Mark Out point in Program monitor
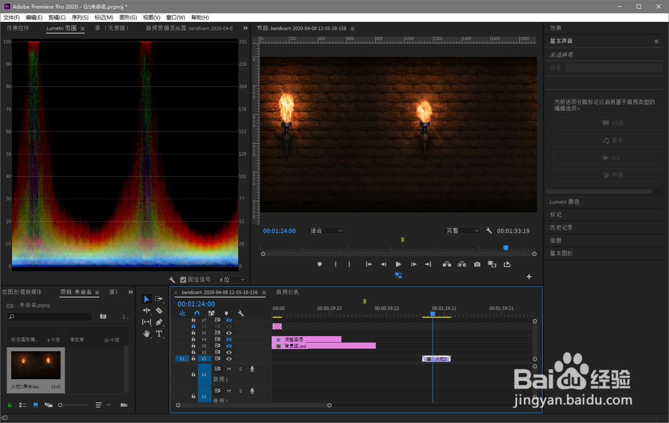The width and height of the screenshot is (669, 423). click(x=349, y=264)
